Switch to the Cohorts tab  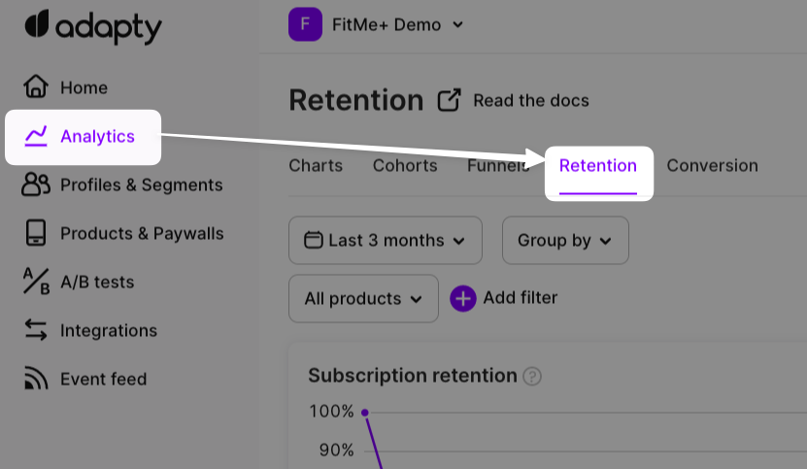tap(405, 165)
